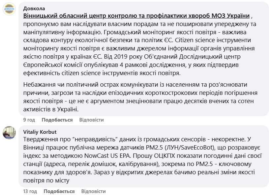The height and width of the screenshot is (195, 269).
Task: Click Vitaliy Korbut's profile picture
Action: [x=9, y=133]
